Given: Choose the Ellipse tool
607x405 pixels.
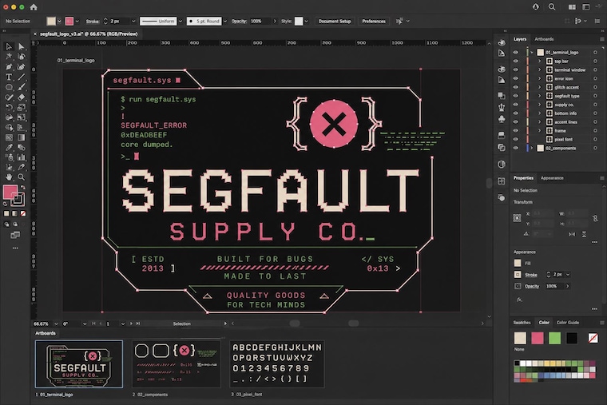Looking at the screenshot, I should click(9, 87).
